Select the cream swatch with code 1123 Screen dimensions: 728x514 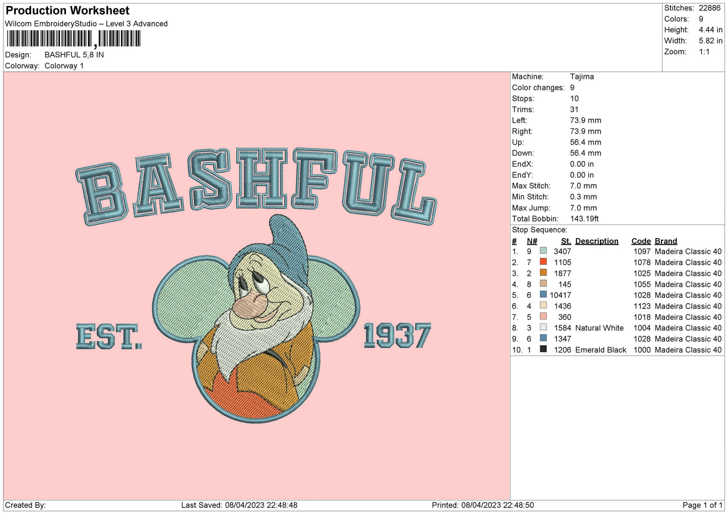(x=543, y=306)
